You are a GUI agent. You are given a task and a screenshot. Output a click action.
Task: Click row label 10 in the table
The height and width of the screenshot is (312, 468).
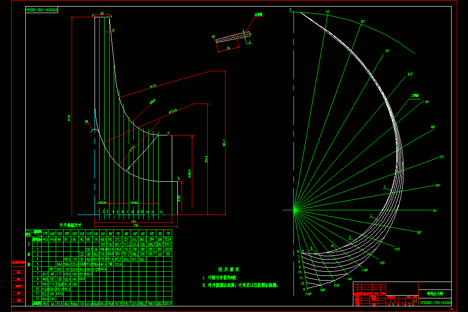point(37,289)
